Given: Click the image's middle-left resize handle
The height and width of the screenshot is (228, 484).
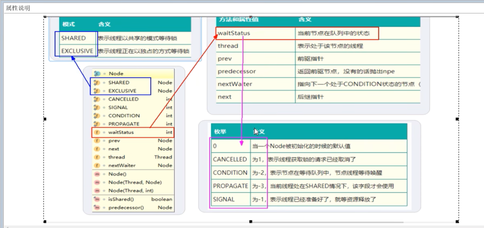Looking at the screenshot, I should click(x=45, y=119).
